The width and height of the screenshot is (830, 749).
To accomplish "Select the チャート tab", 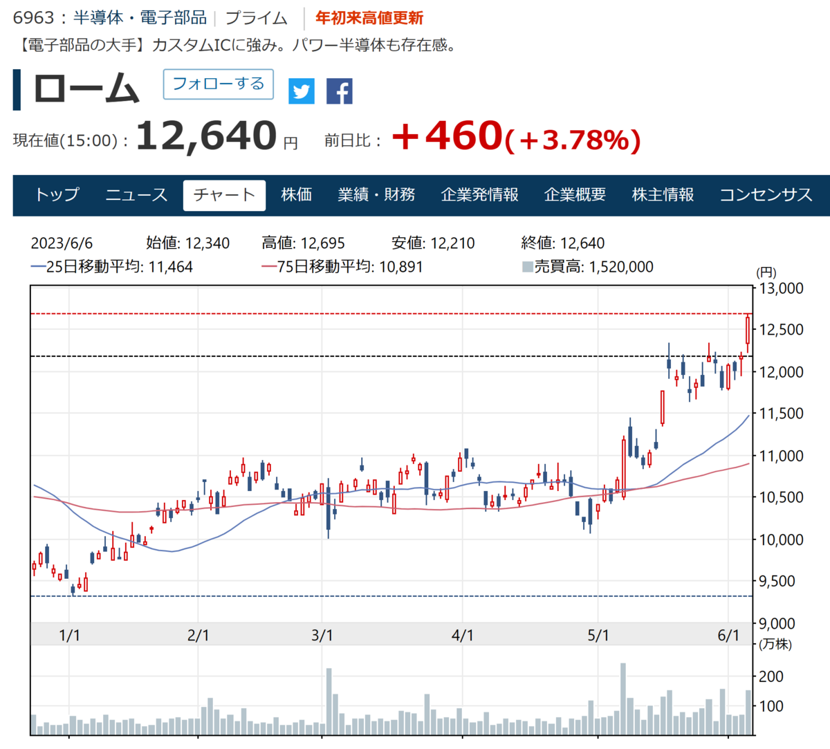I will [225, 195].
